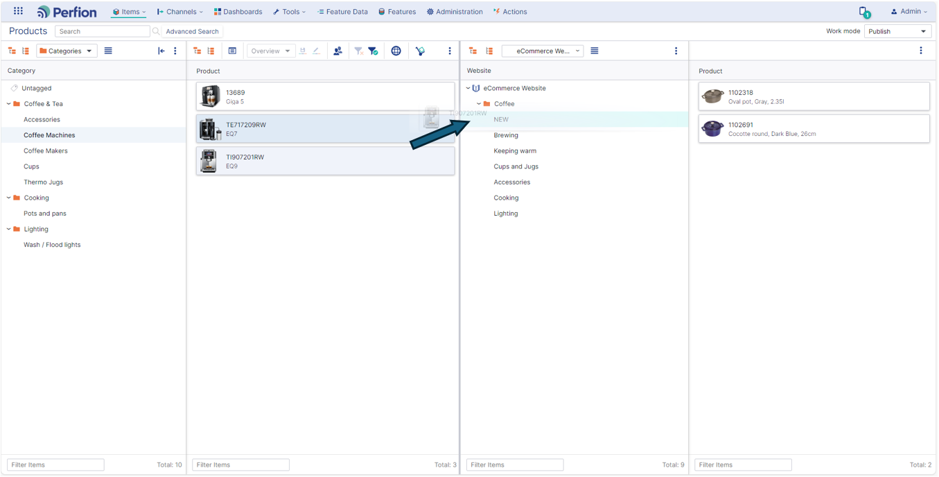Open the Dashboards menu item

coord(238,12)
